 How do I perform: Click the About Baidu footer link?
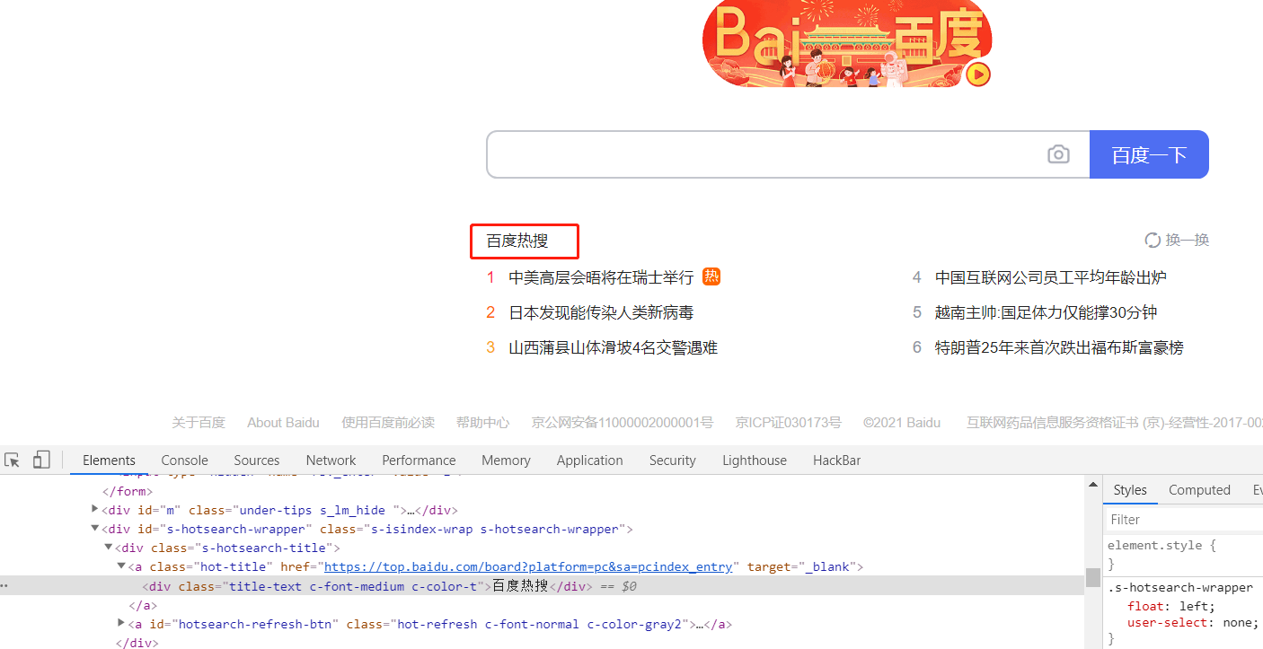pyautogui.click(x=283, y=422)
